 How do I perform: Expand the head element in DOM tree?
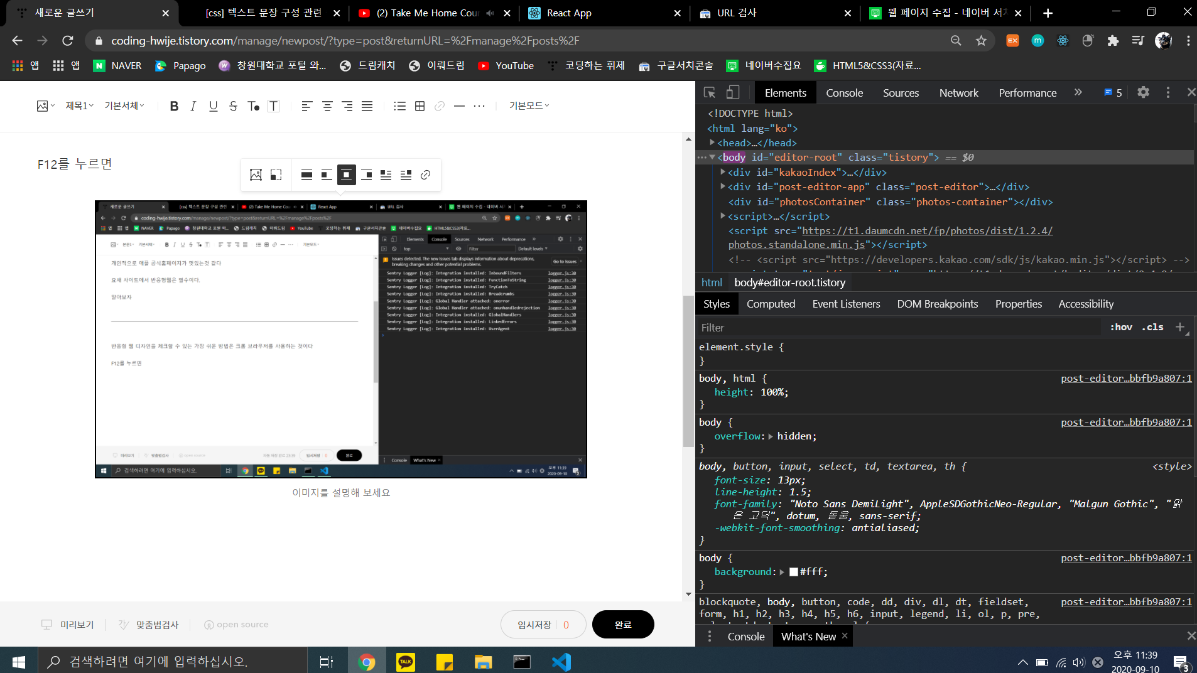point(712,143)
